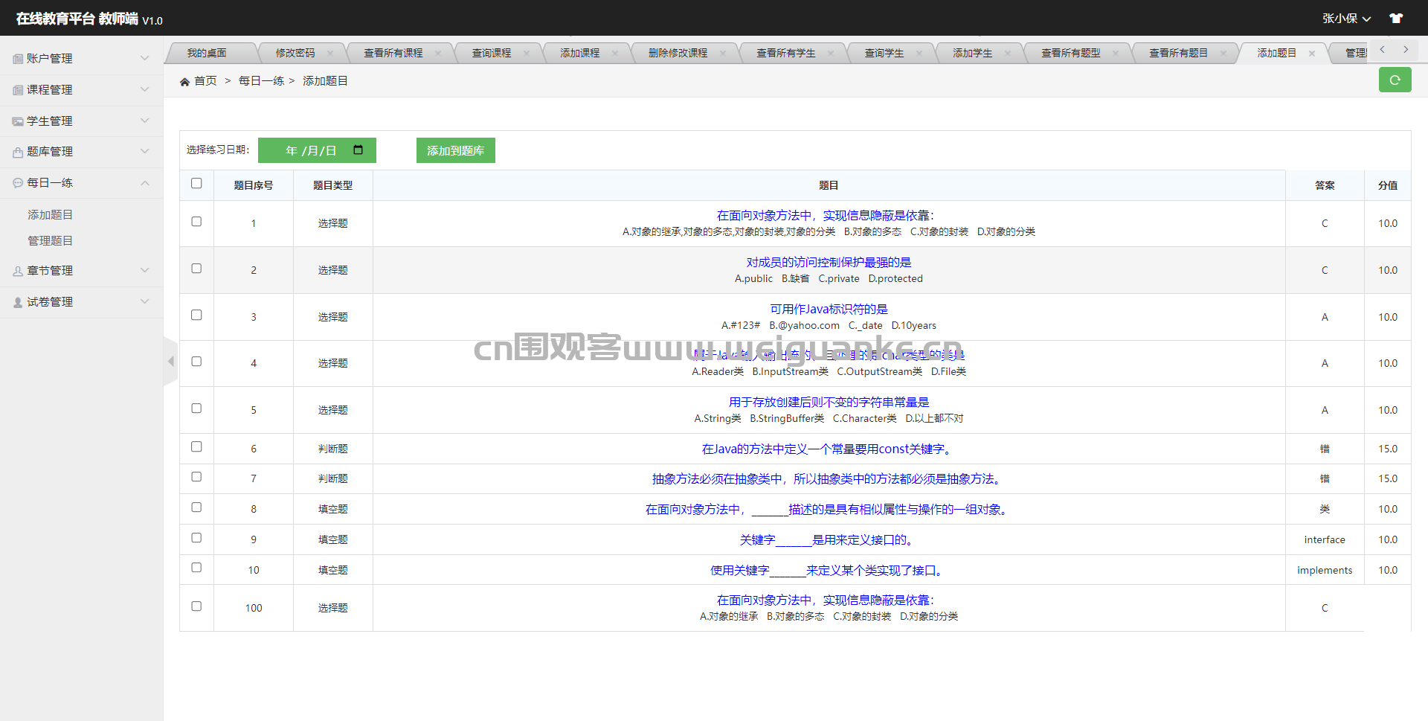
Task: Click the skin theme shirt icon
Action: pyautogui.click(x=1396, y=18)
